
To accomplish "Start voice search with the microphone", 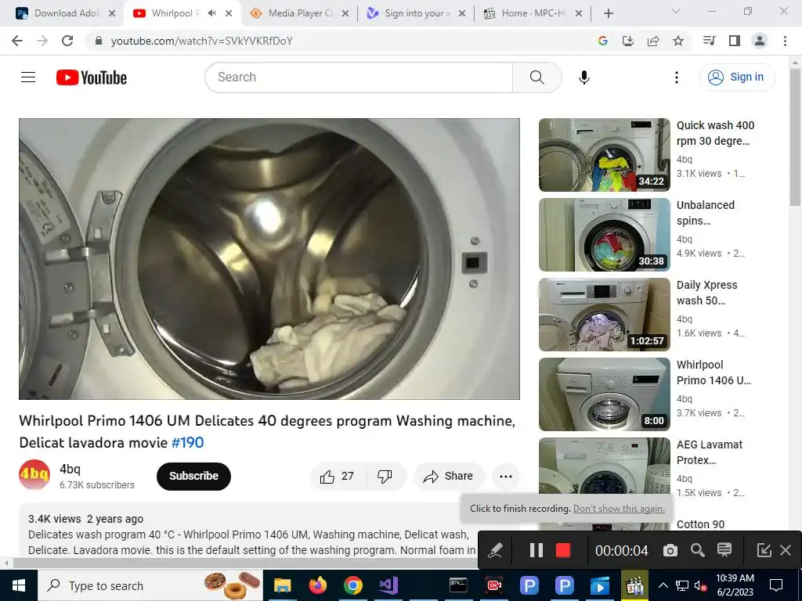I will pyautogui.click(x=583, y=77).
